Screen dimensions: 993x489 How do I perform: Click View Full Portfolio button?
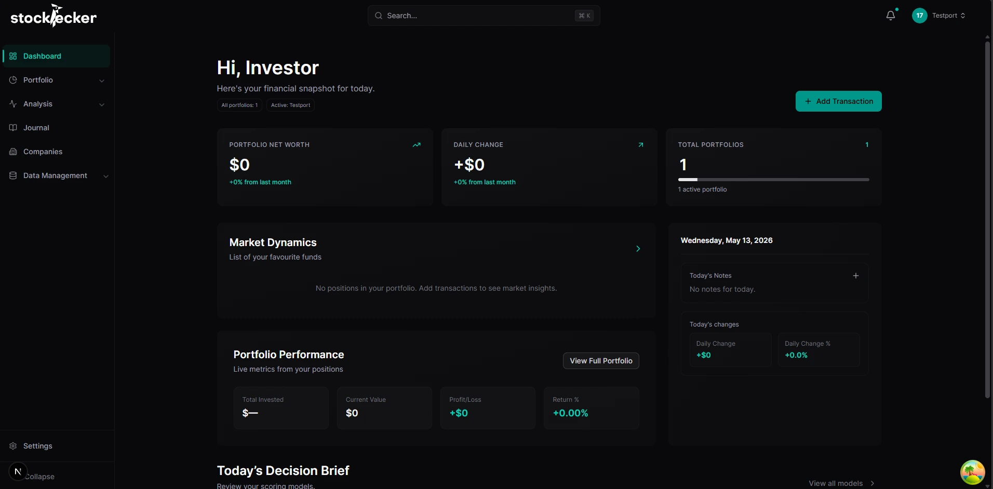601,361
